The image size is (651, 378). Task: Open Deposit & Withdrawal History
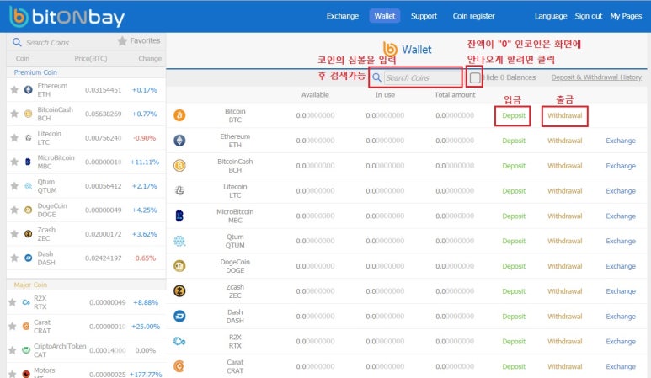[x=596, y=77]
